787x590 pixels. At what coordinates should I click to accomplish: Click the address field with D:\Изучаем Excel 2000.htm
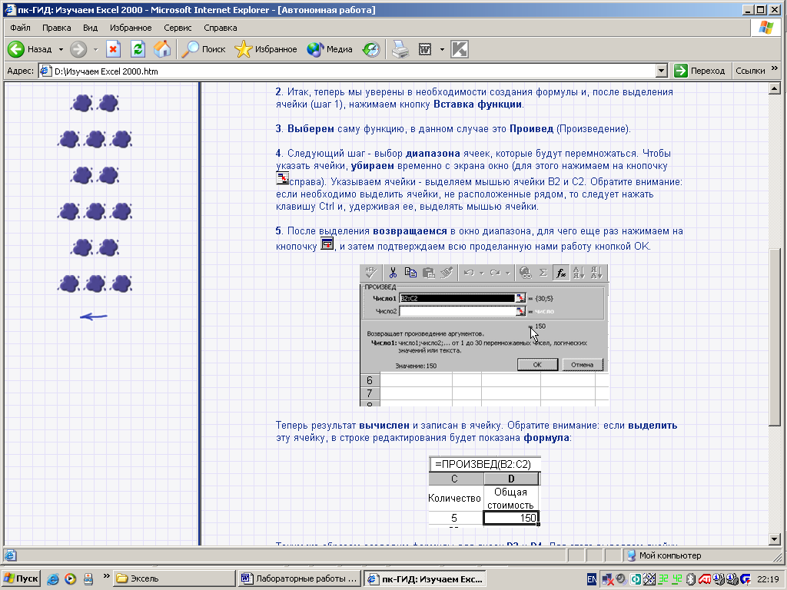(x=347, y=71)
